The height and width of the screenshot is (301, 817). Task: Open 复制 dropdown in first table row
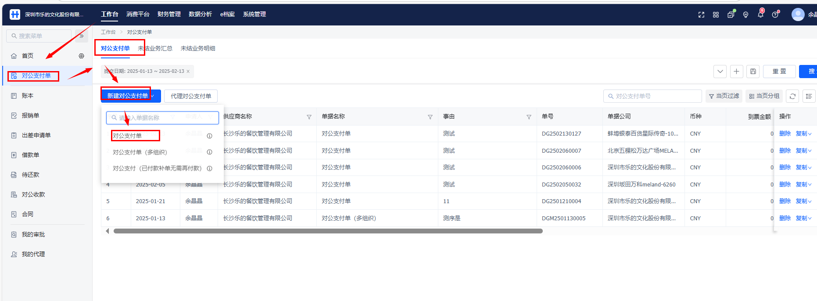coord(803,134)
